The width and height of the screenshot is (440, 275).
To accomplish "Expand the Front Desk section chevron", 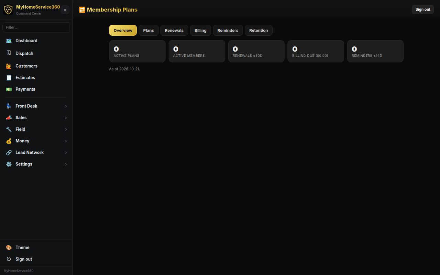I will click(x=66, y=106).
